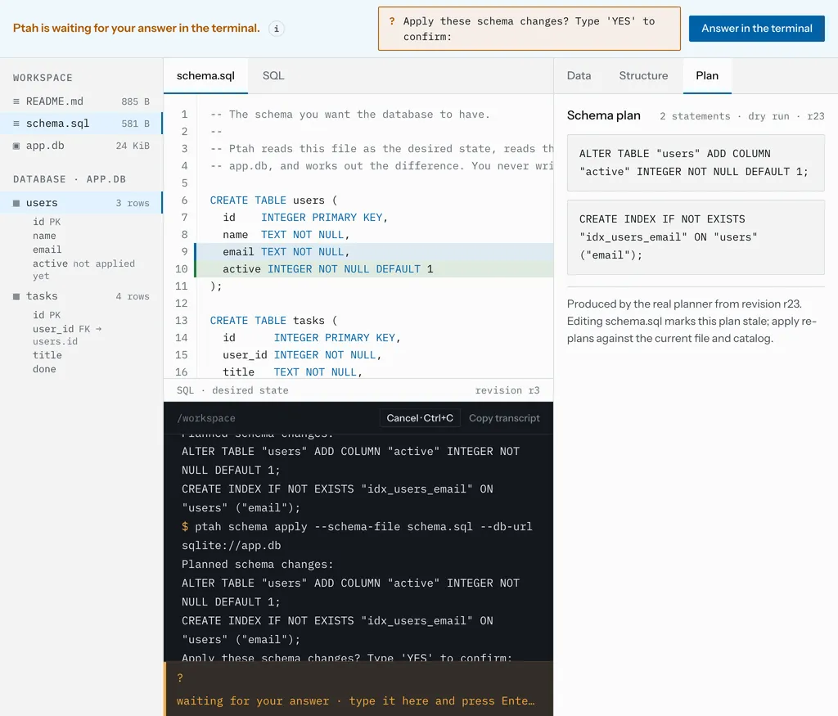Viewport: 838px width, 716px height.
Task: Click the DATABASE · APP.DB section header
Action: tap(70, 179)
